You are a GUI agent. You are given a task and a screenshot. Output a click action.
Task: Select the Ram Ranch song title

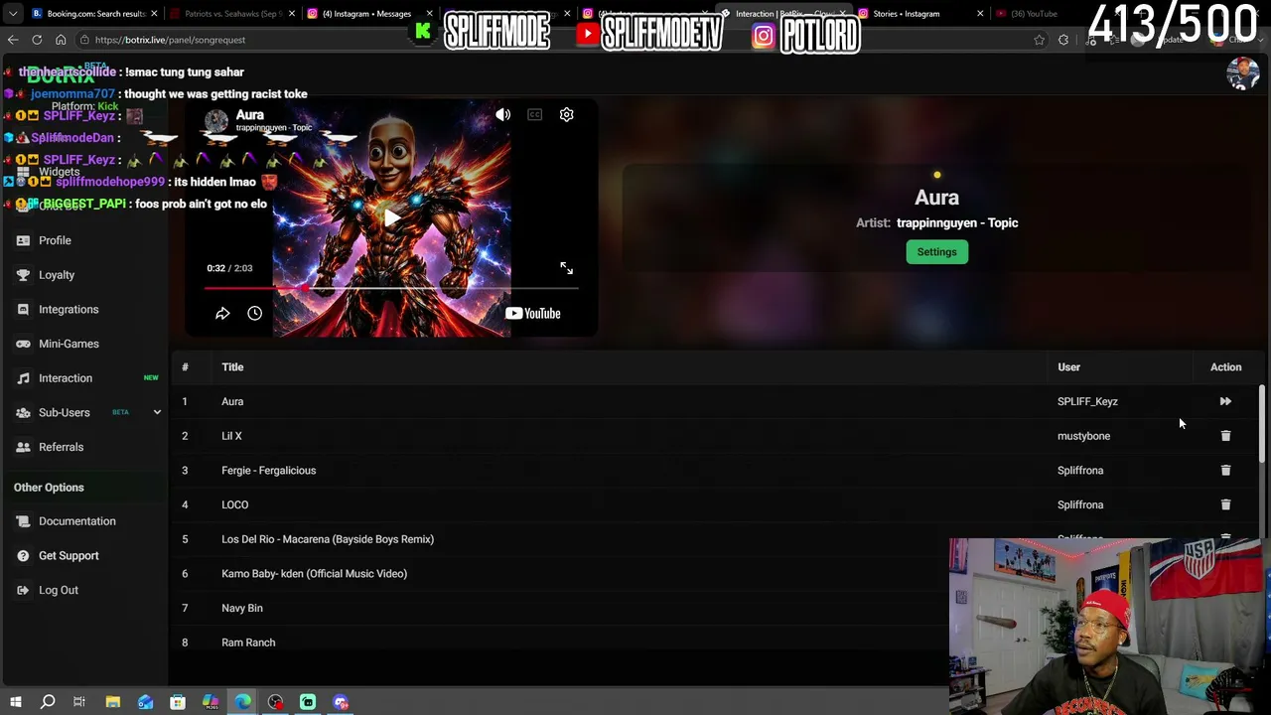(248, 643)
